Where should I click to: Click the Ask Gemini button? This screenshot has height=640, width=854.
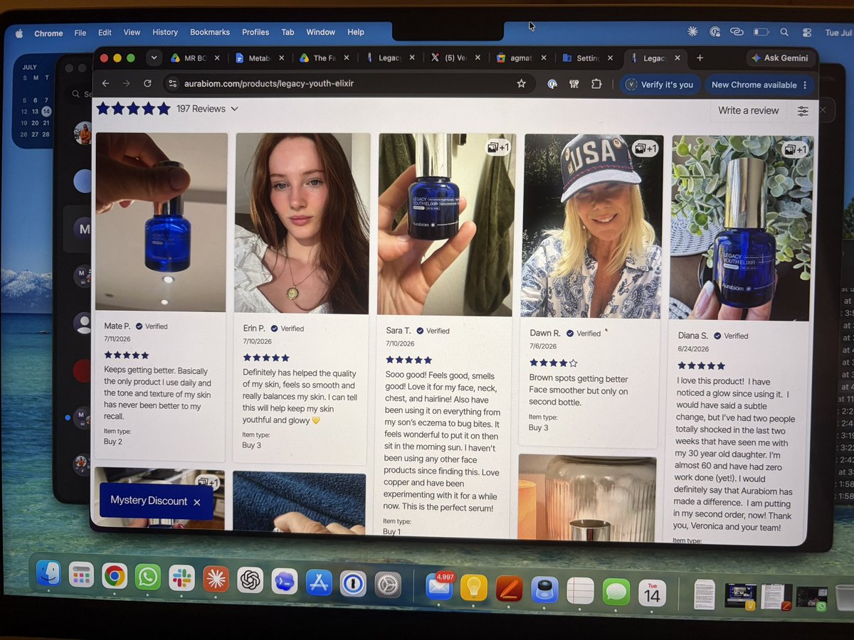(x=779, y=58)
